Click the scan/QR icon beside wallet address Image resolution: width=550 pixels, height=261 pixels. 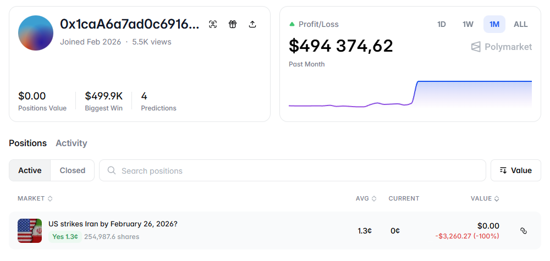pos(213,24)
